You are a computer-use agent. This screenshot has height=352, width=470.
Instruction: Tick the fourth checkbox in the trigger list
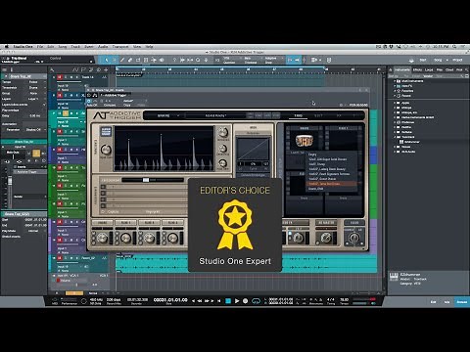click(103, 205)
